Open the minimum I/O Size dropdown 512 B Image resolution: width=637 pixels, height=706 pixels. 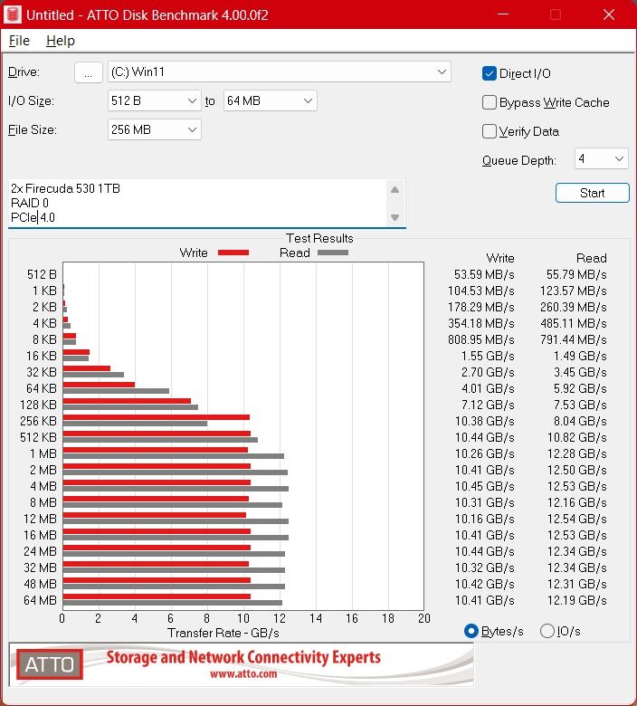(x=155, y=100)
